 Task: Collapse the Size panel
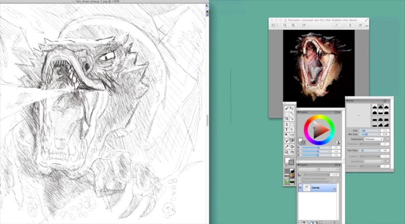347,101
